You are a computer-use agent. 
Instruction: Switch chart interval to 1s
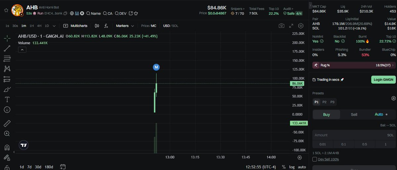pyautogui.click(x=7, y=26)
